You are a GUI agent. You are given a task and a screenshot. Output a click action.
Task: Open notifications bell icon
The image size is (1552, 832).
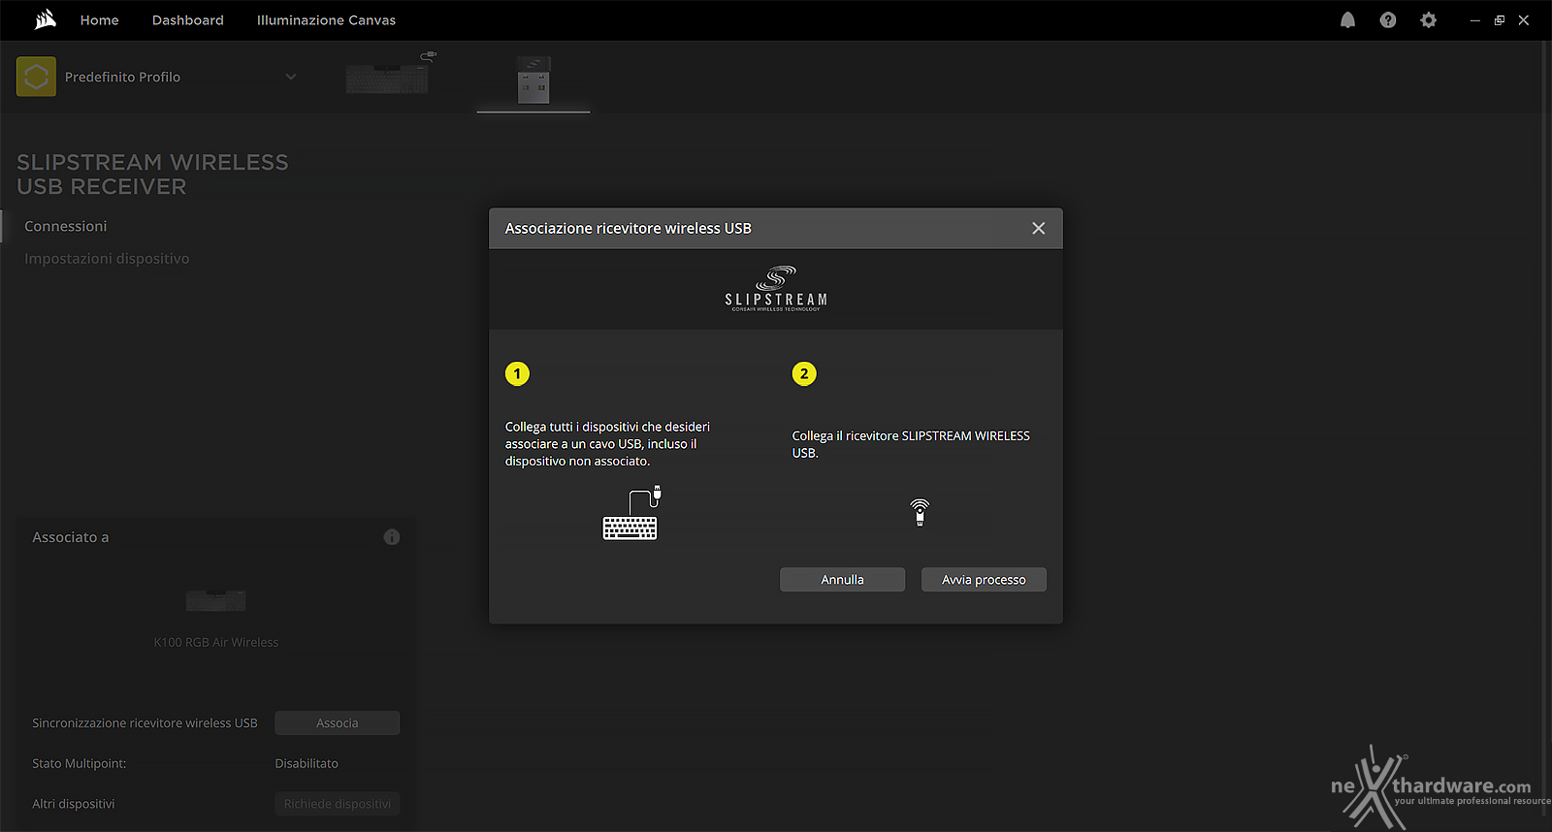1347,20
